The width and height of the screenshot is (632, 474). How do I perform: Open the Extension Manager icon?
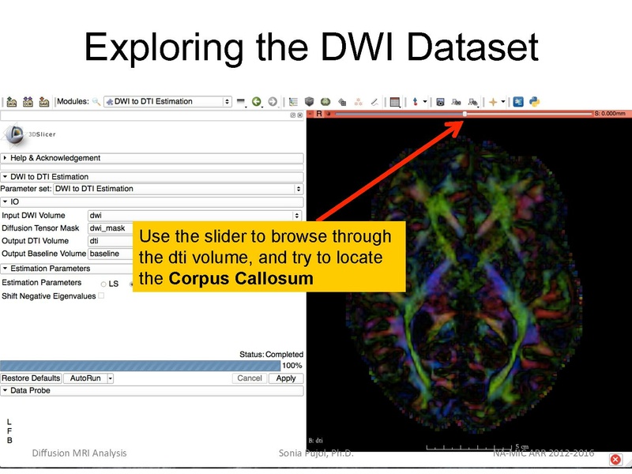coord(518,102)
